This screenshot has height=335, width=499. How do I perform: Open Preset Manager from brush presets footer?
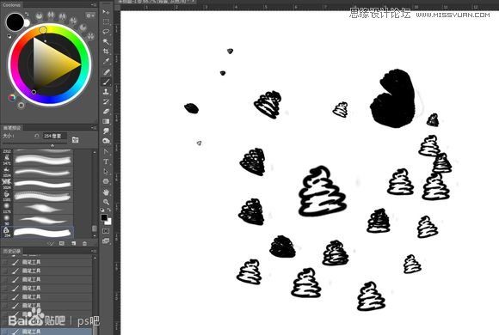62,243
